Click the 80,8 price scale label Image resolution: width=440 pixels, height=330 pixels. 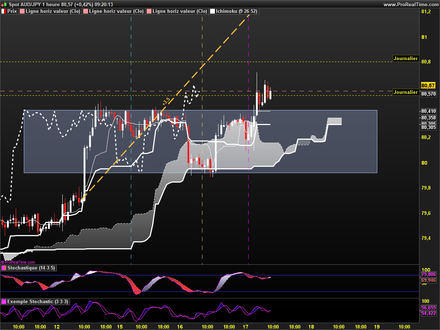coord(426,62)
